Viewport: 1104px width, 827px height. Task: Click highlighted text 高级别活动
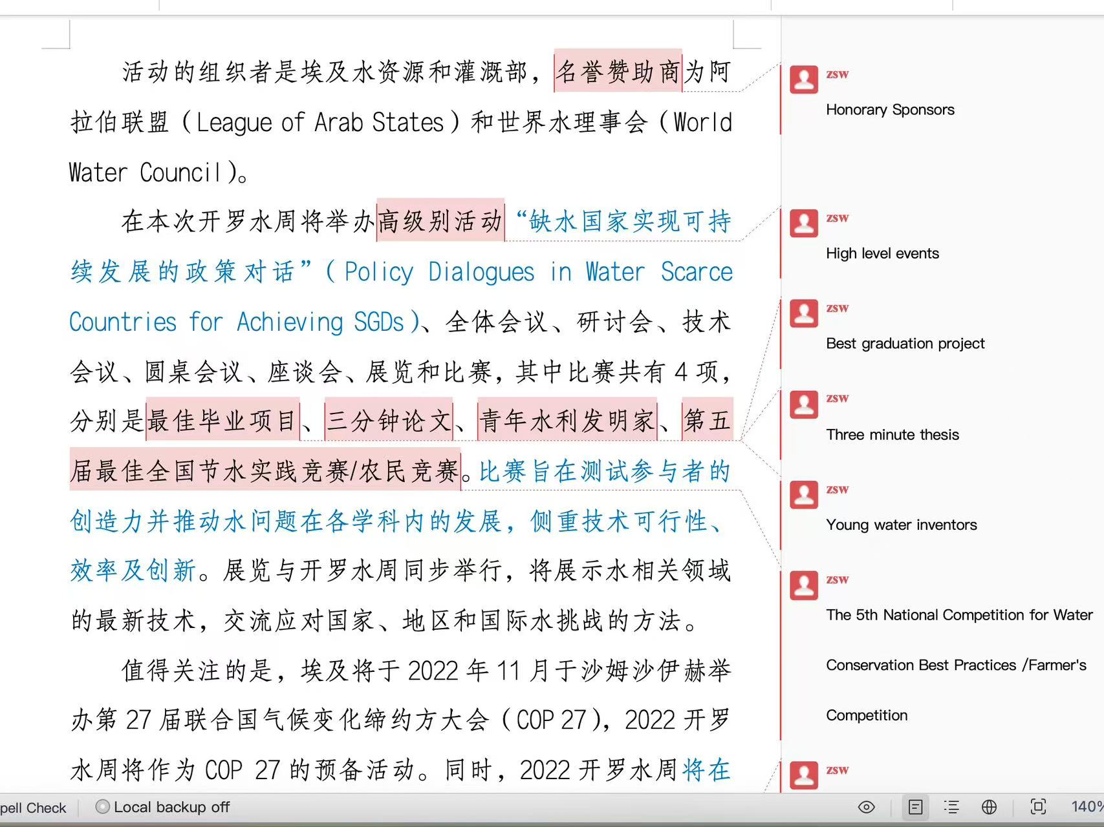point(440,220)
